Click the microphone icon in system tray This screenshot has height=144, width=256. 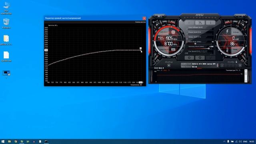pyautogui.click(x=228, y=141)
